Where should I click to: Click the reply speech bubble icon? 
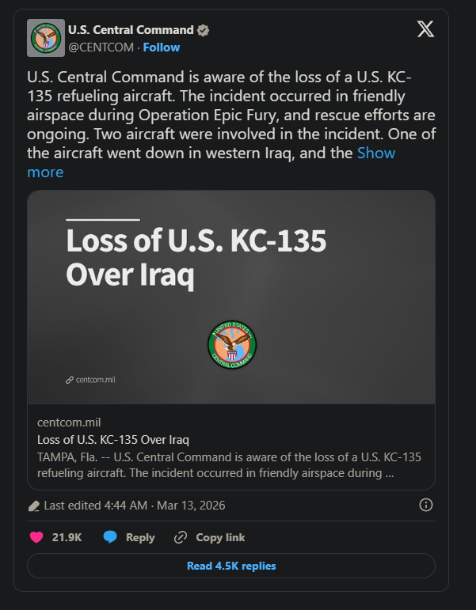click(110, 537)
